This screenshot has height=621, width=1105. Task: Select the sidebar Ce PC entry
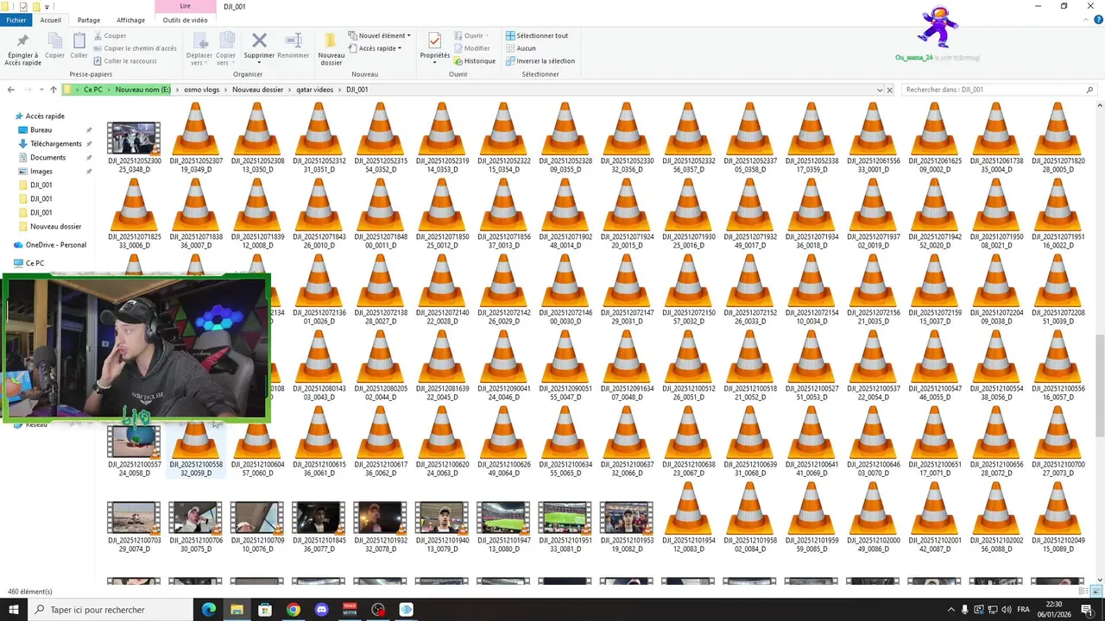[x=35, y=263]
